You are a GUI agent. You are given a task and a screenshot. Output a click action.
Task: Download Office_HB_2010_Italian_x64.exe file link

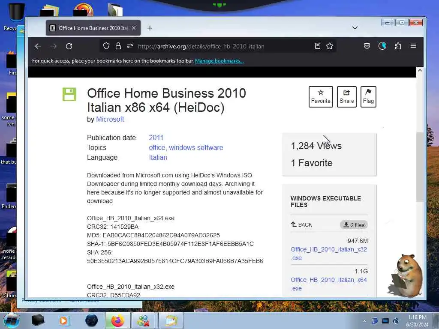(329, 284)
